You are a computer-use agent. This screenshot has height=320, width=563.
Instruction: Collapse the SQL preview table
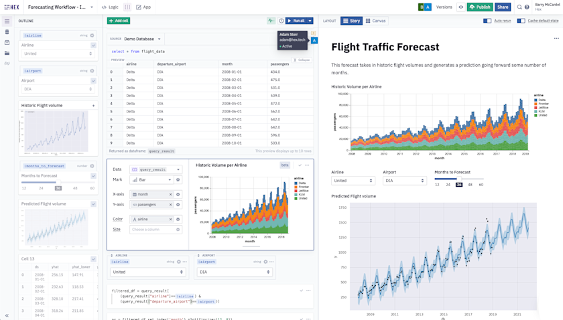point(302,60)
